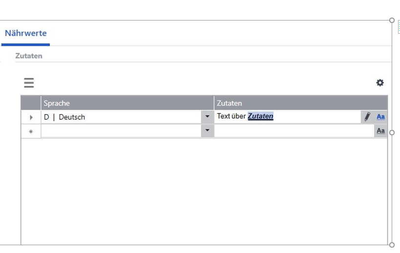Screen dimensions: 400x253
Task: Click the empty Sprache field in the new row
Action: click(121, 131)
